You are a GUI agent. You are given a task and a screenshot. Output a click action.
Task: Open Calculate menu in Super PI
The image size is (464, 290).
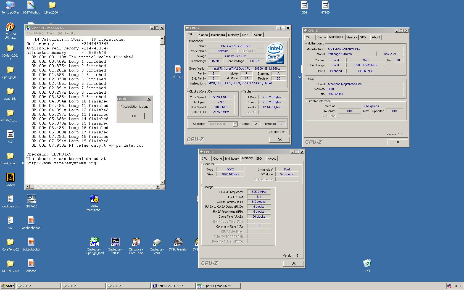tap(35, 33)
